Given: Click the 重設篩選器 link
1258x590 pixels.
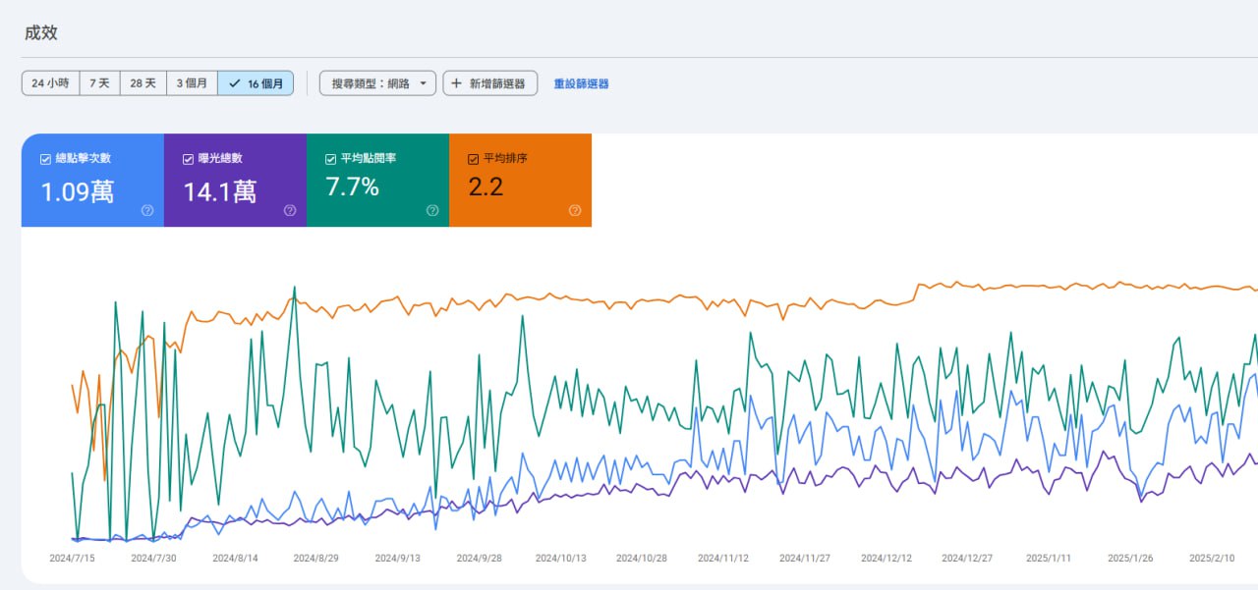Looking at the screenshot, I should click(581, 83).
